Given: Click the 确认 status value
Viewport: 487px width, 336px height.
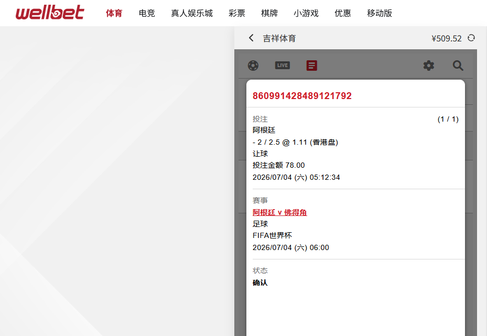Looking at the screenshot, I should pos(260,283).
